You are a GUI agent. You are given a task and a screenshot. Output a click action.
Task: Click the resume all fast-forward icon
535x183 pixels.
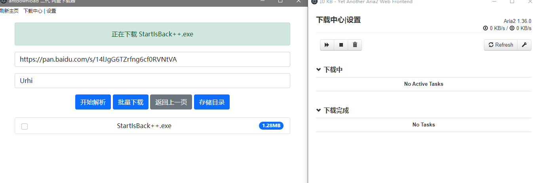pyautogui.click(x=327, y=45)
